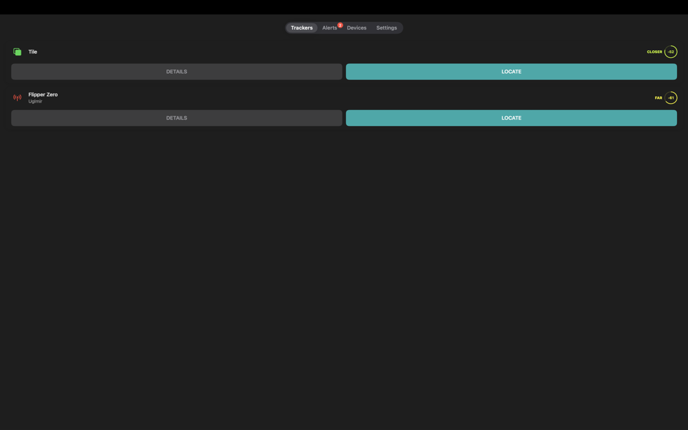Click the red Flipper Zero signal icon
Screen dimensions: 688x430
pos(17,98)
